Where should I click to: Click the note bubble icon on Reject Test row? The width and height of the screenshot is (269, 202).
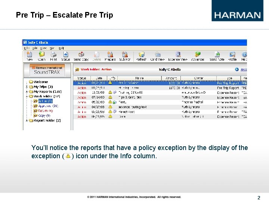coord(115,111)
